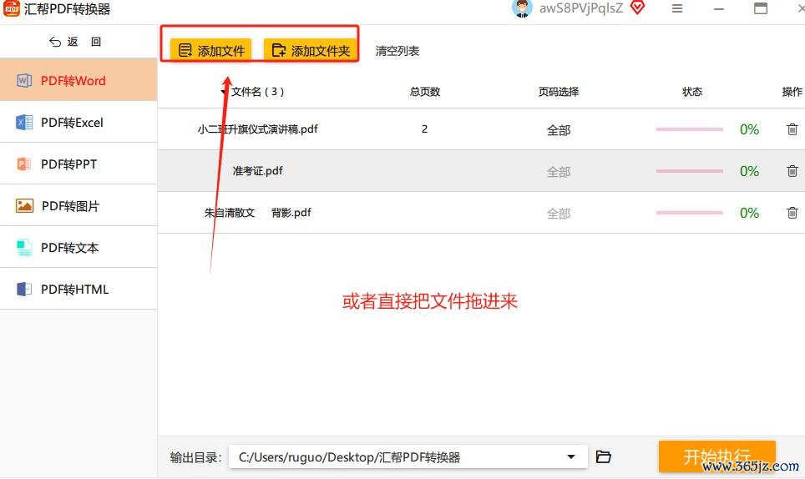Open 全部 page selection for 准考证.pdf
Viewport: 805px width, 479px height.
[x=559, y=172]
